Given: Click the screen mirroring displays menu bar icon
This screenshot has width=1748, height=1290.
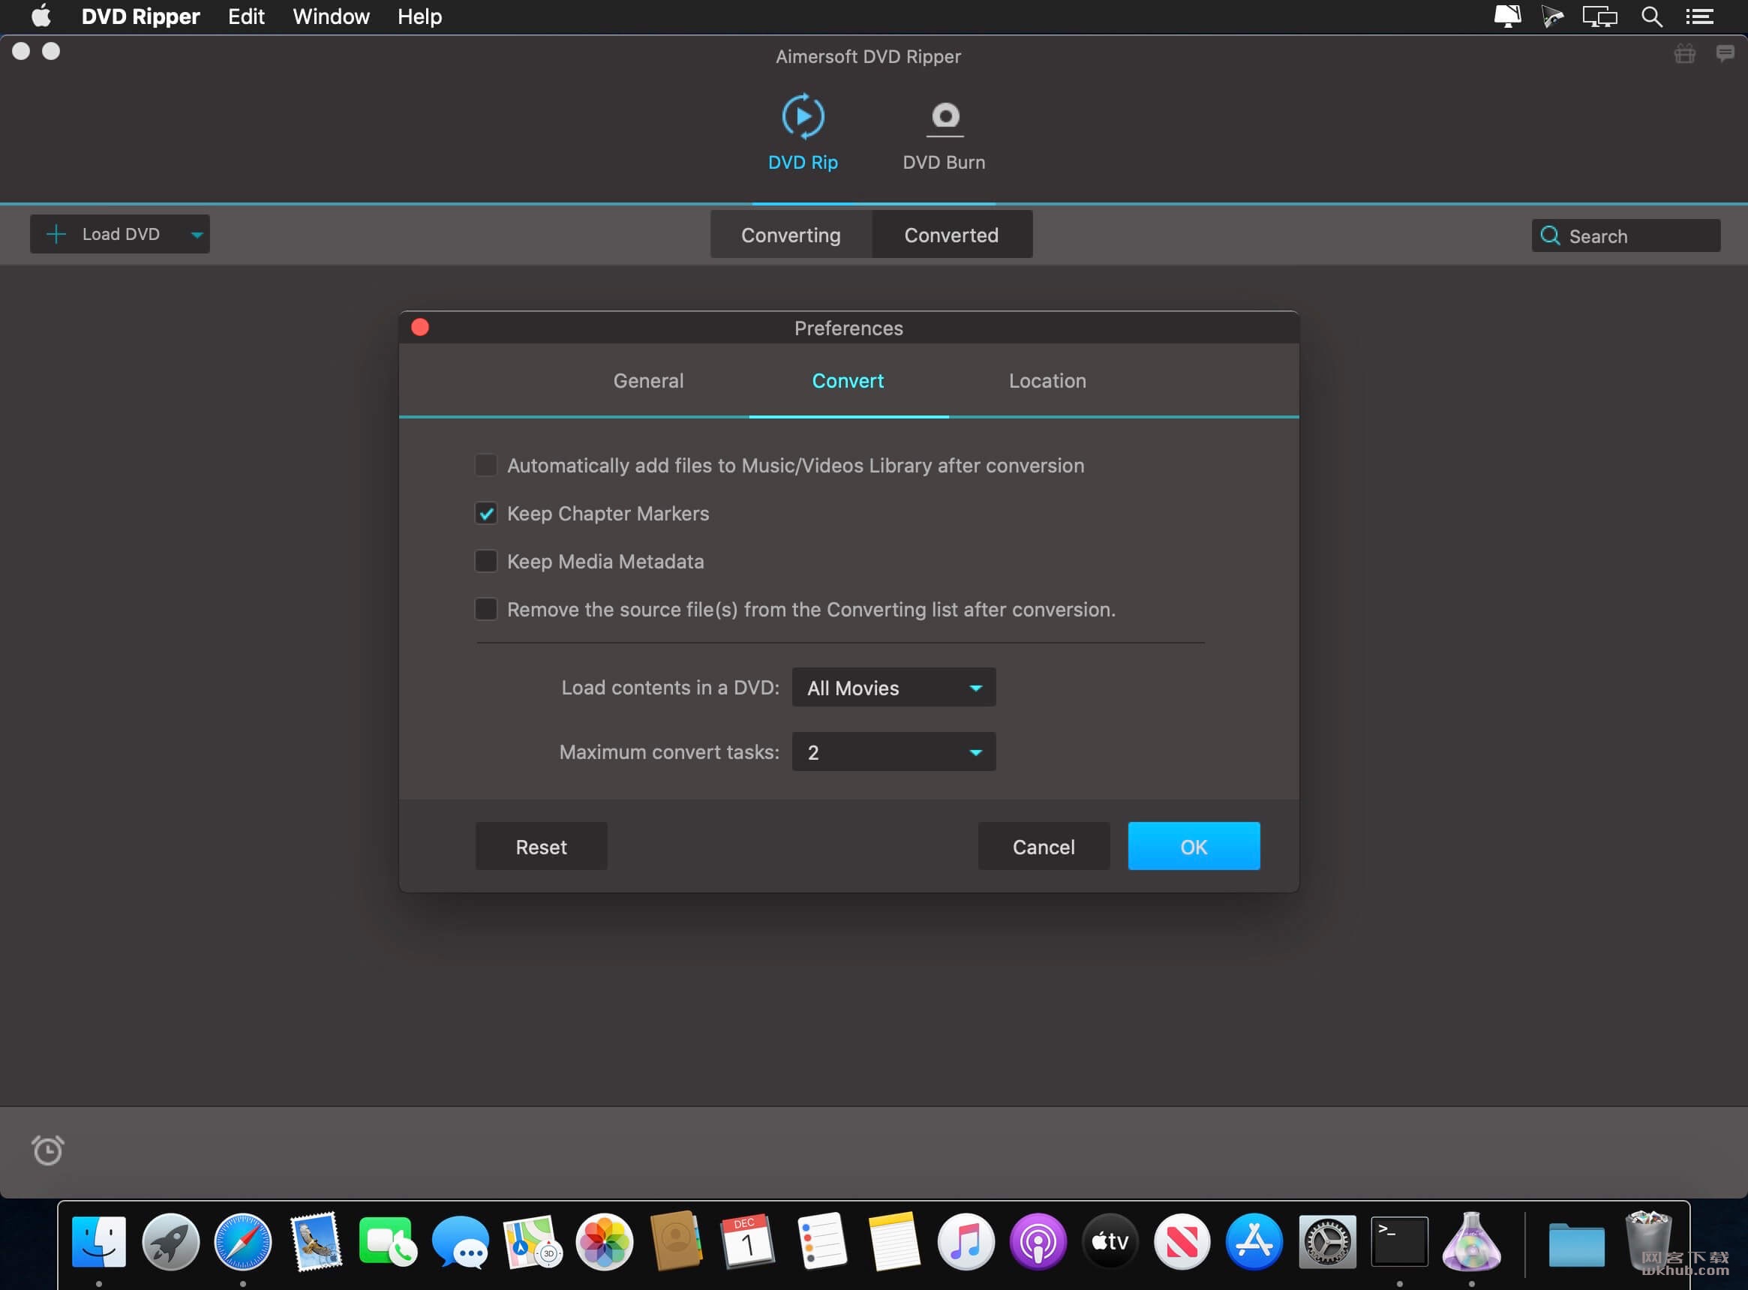Looking at the screenshot, I should point(1599,16).
